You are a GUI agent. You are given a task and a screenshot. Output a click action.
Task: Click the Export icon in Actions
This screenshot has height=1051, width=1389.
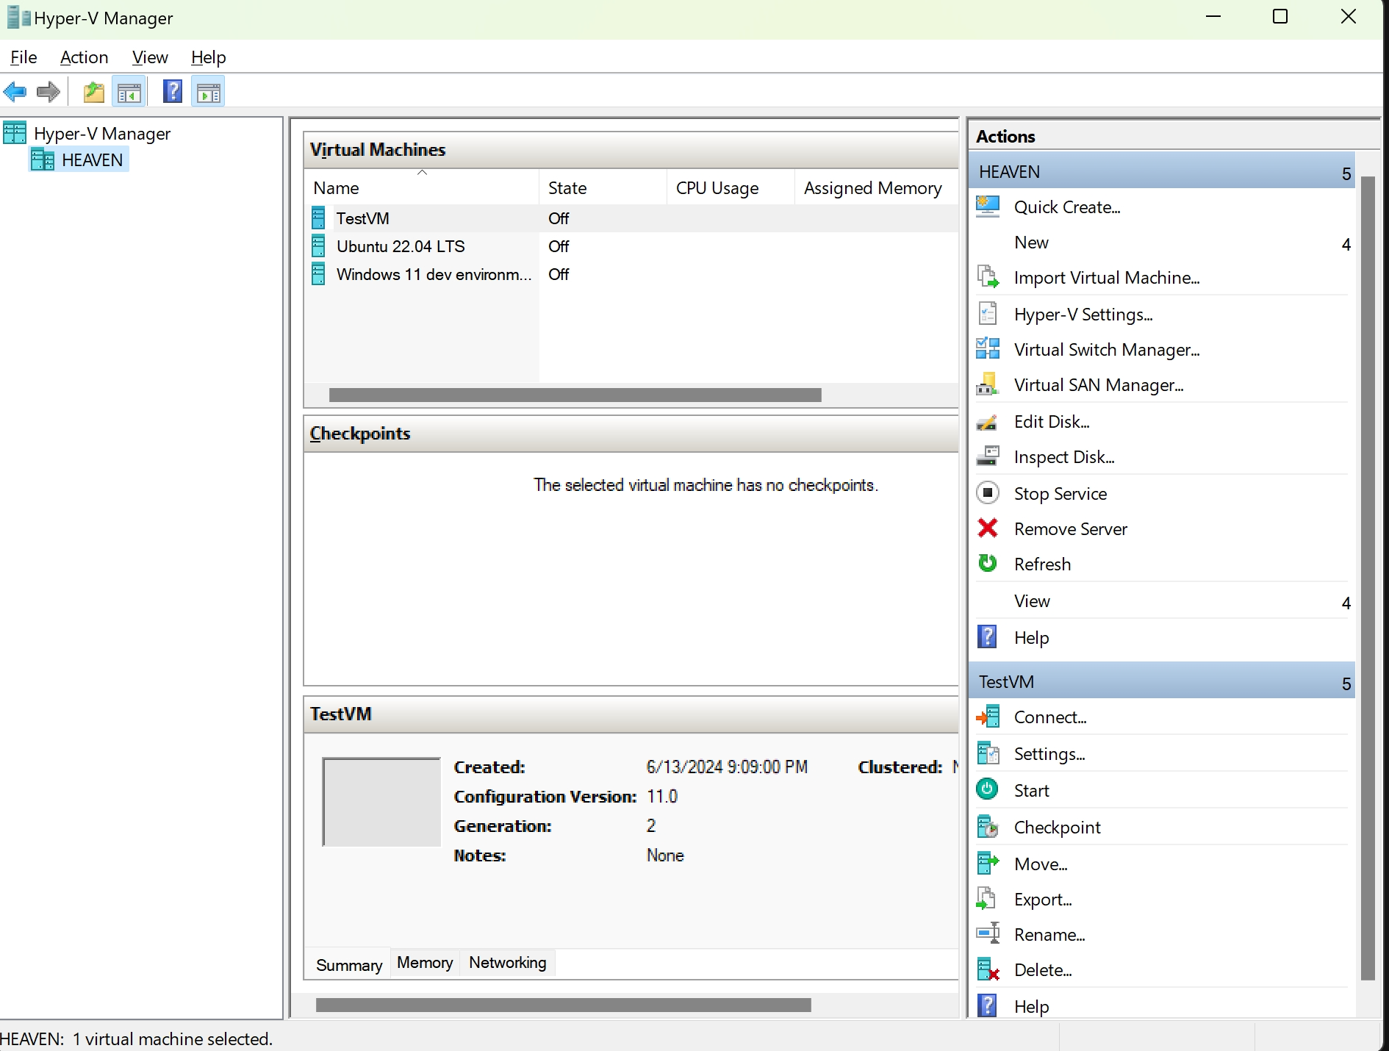coord(986,899)
